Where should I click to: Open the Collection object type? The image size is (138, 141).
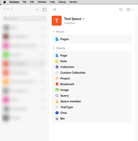tap(92, 67)
